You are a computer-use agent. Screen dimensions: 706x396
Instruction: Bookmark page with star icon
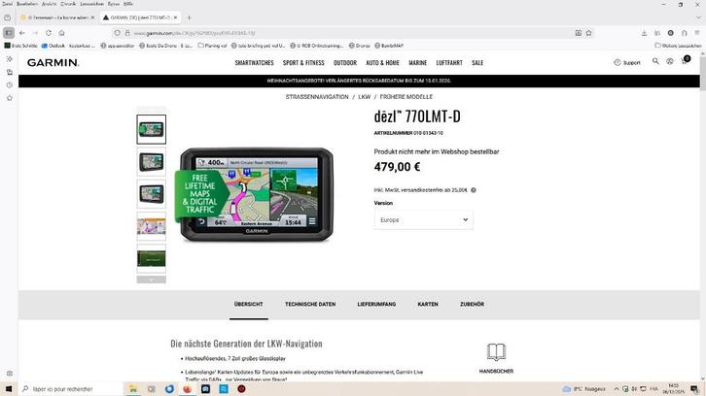(x=588, y=33)
